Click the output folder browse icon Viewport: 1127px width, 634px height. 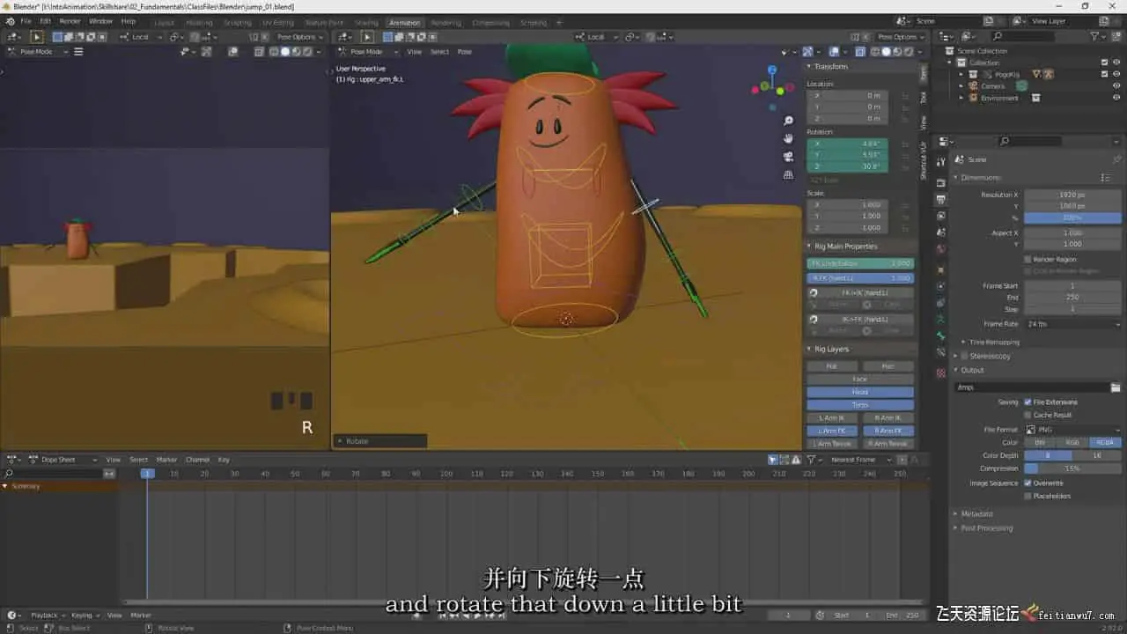[1116, 387]
